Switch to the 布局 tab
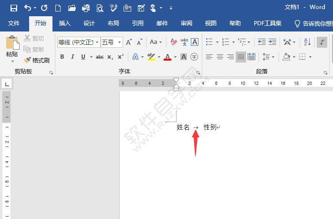The height and width of the screenshot is (219, 333). (x=114, y=23)
